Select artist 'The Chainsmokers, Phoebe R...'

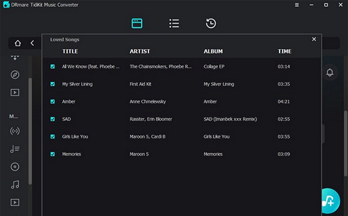(x=161, y=67)
